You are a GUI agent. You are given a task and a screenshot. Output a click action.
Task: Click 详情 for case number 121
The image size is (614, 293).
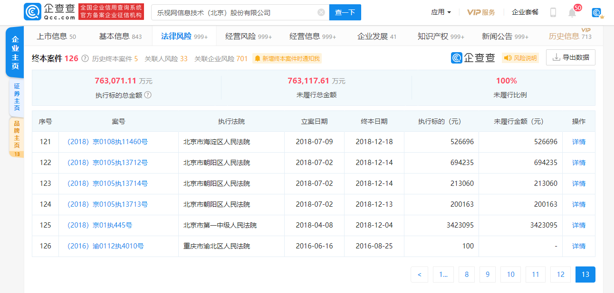pos(578,142)
